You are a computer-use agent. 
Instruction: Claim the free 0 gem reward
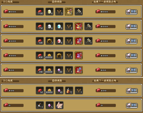(132, 105)
